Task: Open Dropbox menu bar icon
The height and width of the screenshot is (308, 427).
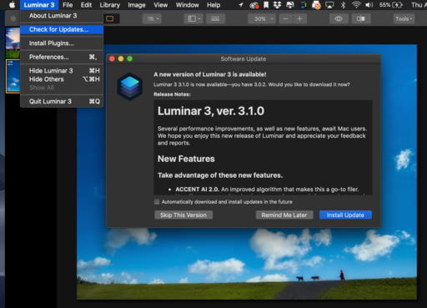Action: pos(277,5)
